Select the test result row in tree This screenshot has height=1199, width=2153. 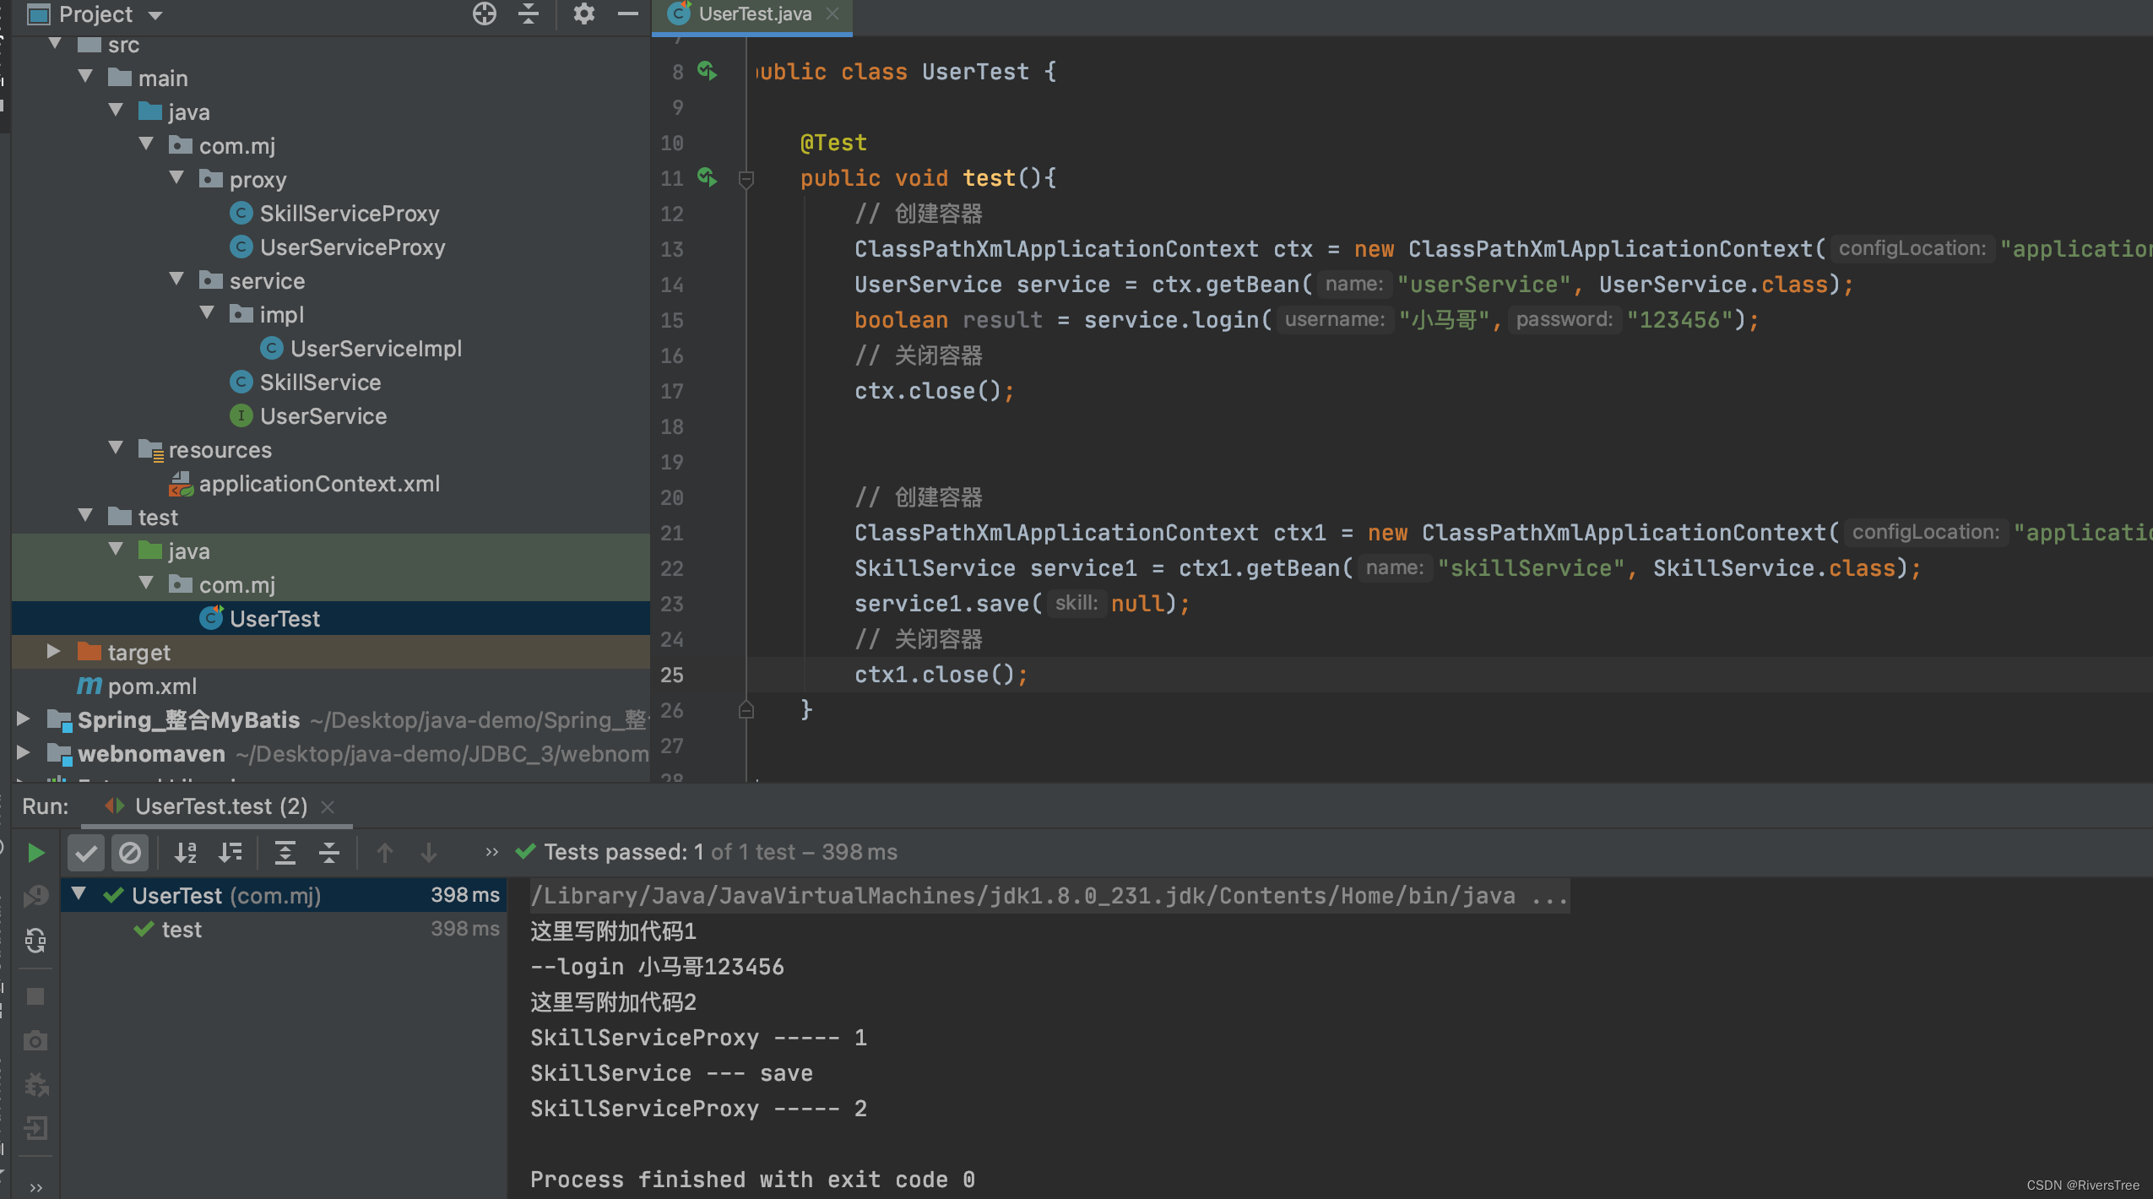pos(182,930)
